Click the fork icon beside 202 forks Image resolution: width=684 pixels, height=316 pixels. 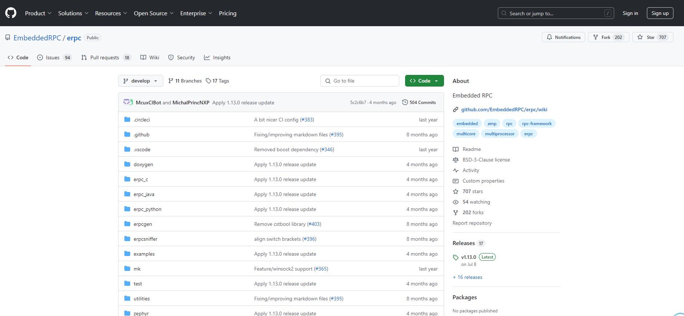(456, 212)
